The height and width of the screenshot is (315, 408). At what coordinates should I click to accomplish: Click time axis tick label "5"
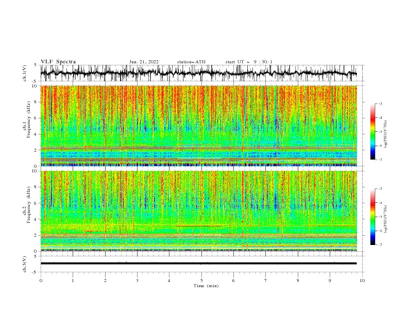(201, 281)
